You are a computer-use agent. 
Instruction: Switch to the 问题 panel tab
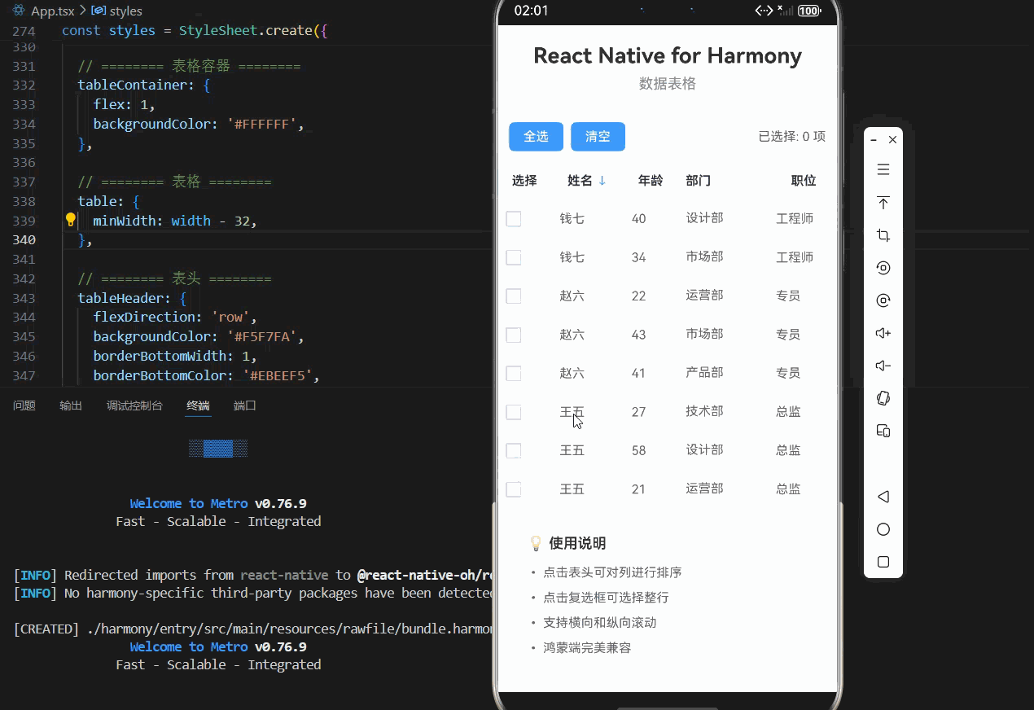pos(24,405)
